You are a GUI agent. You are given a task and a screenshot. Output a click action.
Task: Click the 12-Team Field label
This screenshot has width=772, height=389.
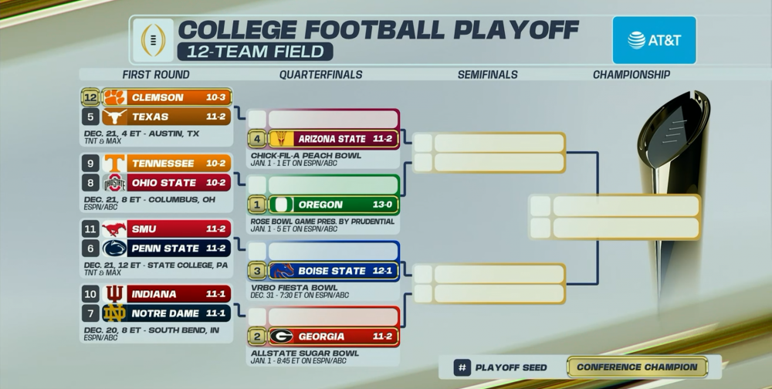pos(255,52)
